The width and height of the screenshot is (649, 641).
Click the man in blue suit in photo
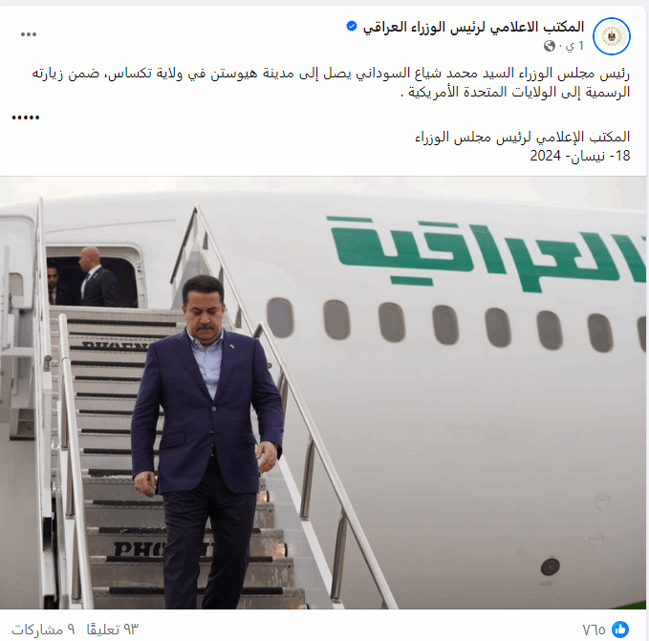[207, 438]
